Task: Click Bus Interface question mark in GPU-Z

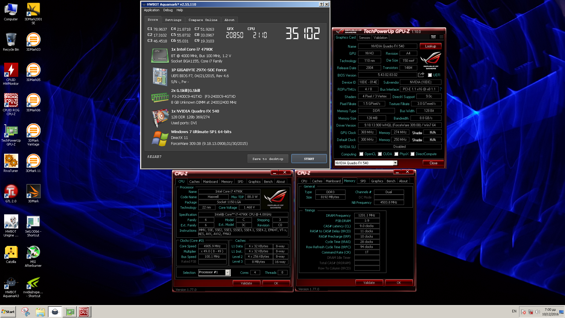Action: pyautogui.click(x=441, y=89)
